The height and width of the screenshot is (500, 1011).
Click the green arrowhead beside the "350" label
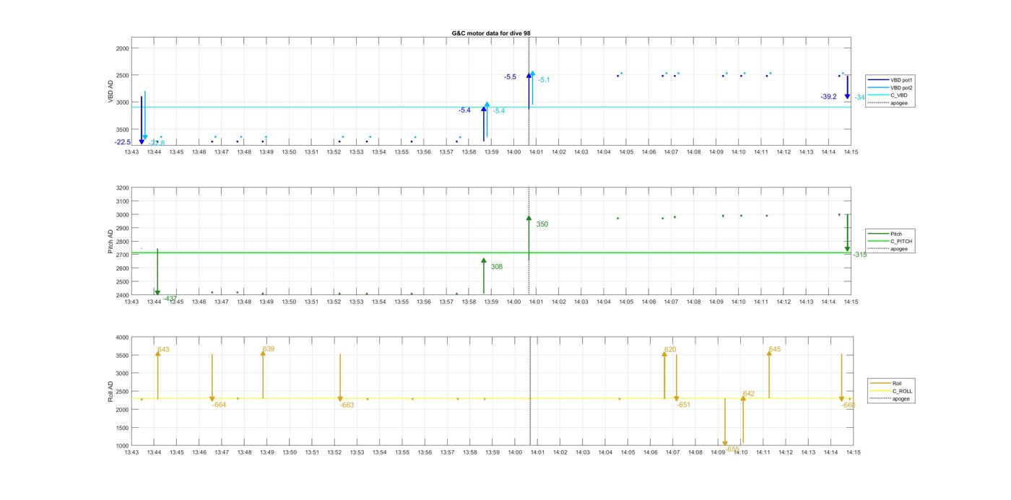tap(529, 218)
